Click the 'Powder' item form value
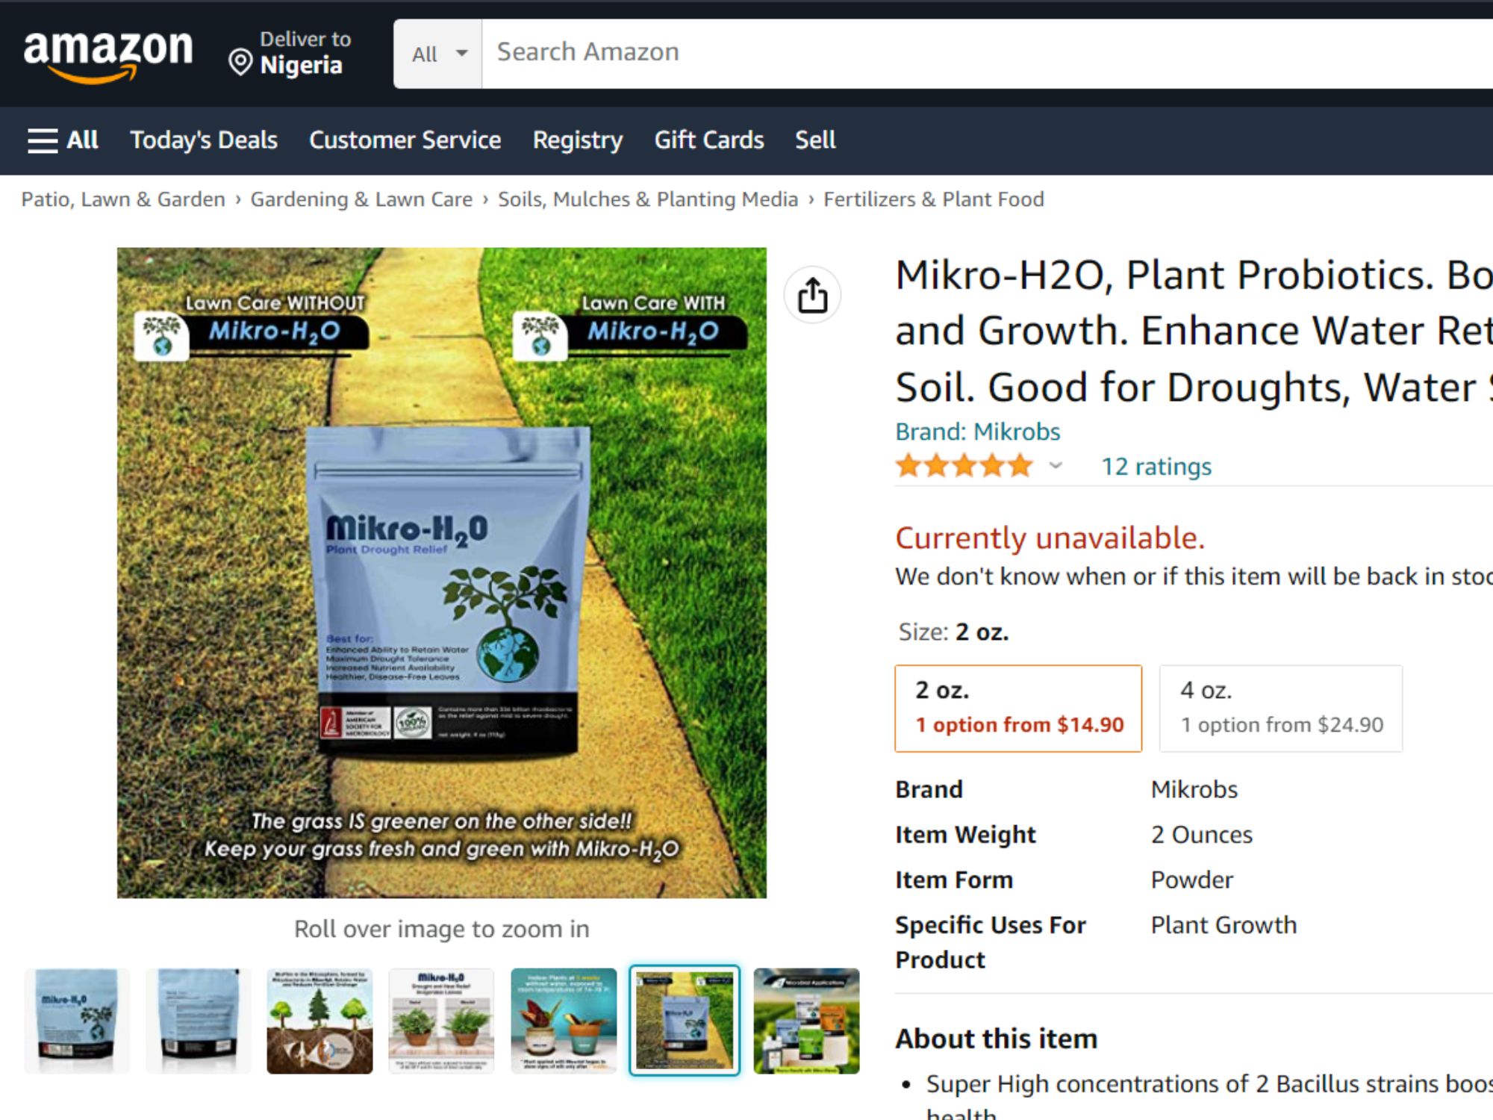Screen dimensions: 1493x1120 (1192, 880)
